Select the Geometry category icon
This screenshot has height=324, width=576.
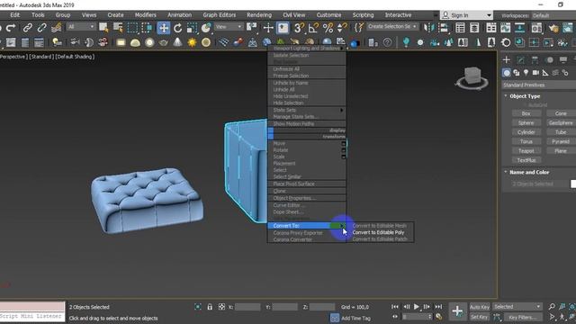(507, 73)
